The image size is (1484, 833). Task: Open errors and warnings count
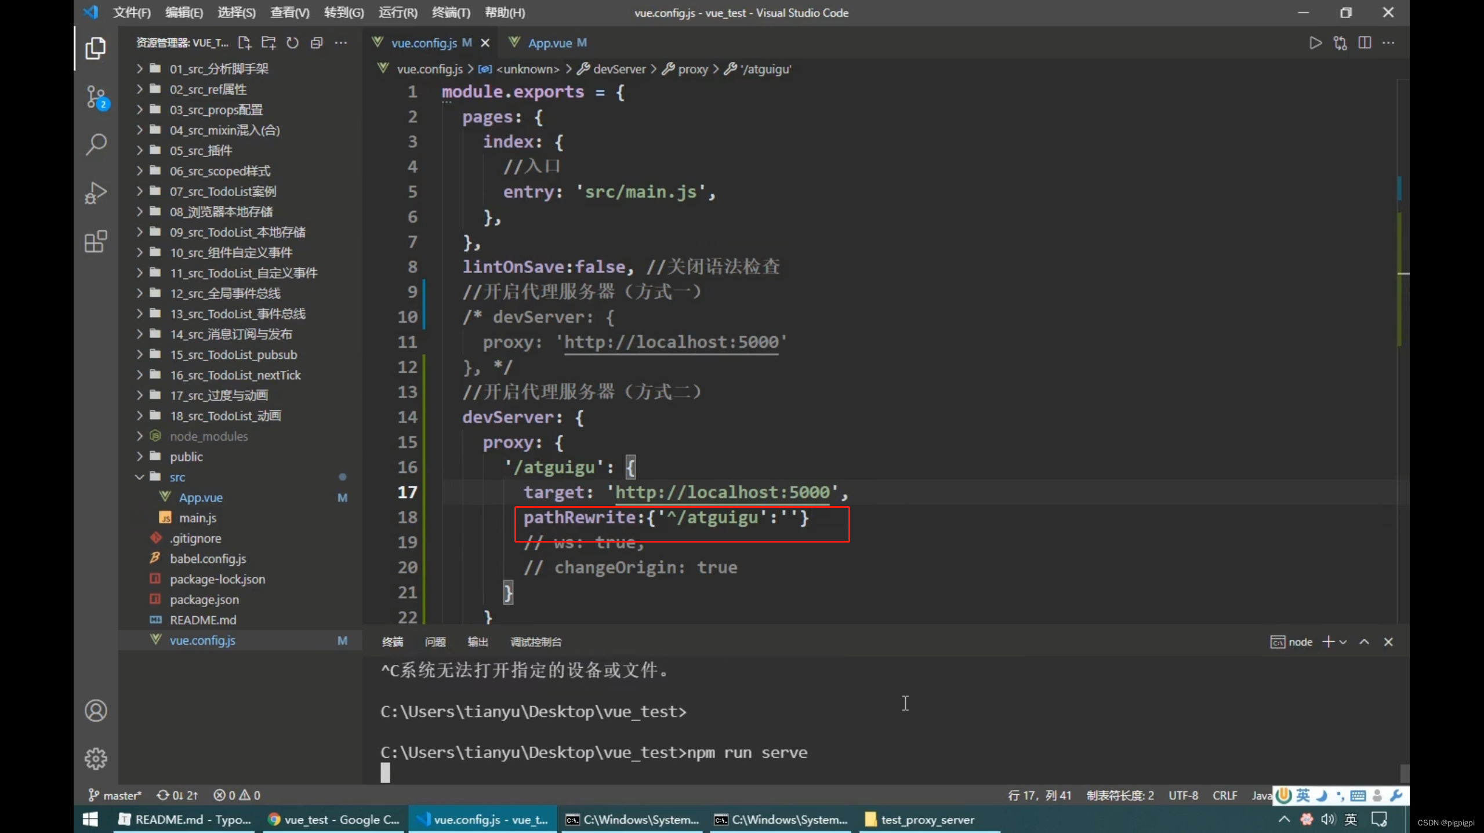coord(237,795)
